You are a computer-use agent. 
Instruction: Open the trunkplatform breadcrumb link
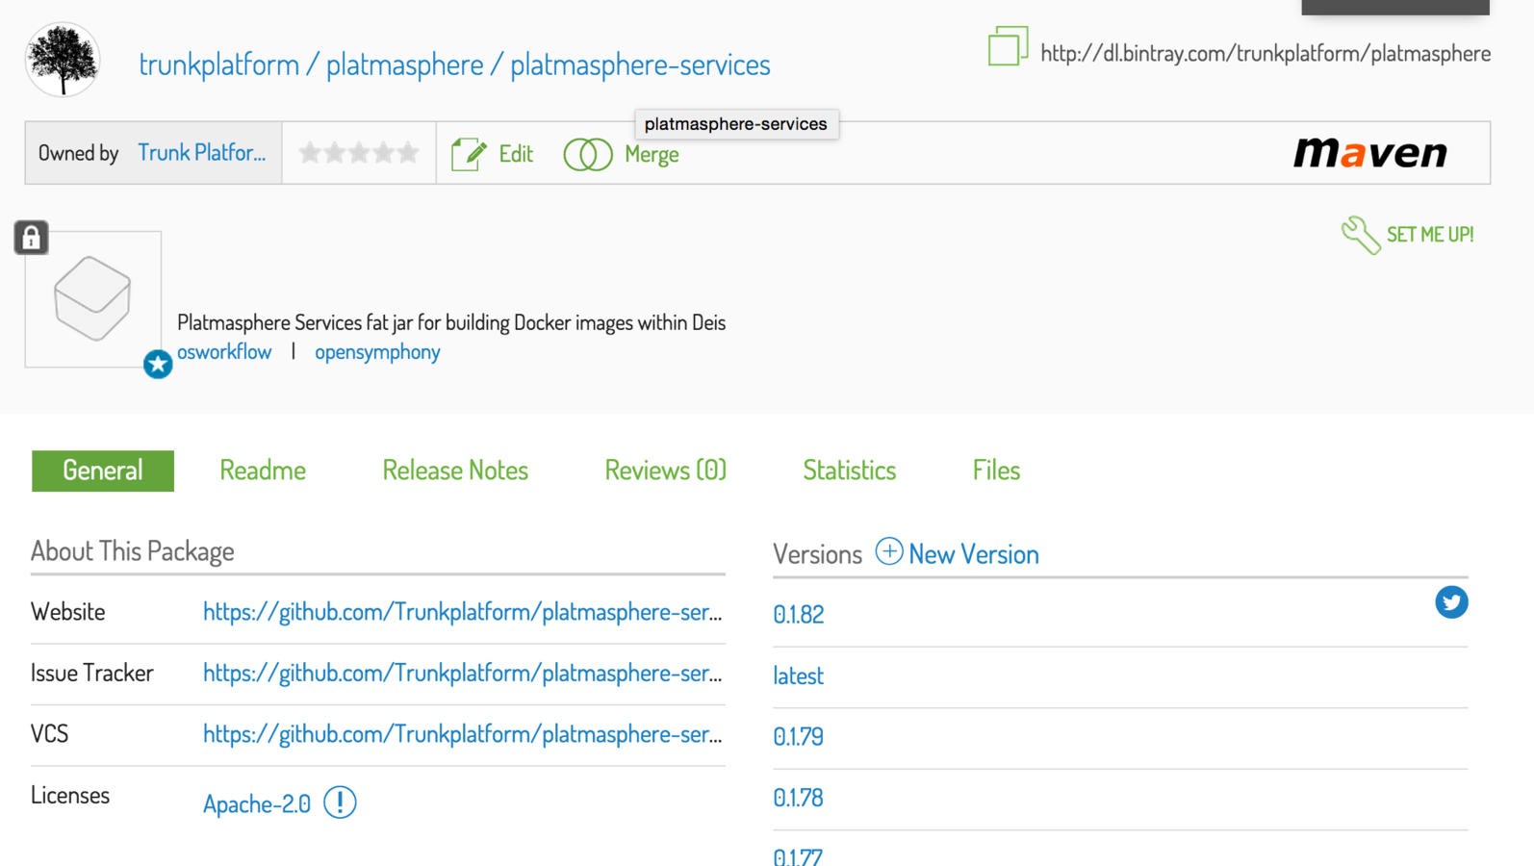218,64
